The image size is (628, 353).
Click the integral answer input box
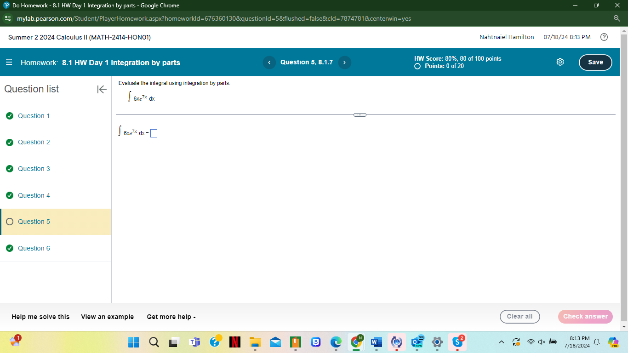click(154, 133)
